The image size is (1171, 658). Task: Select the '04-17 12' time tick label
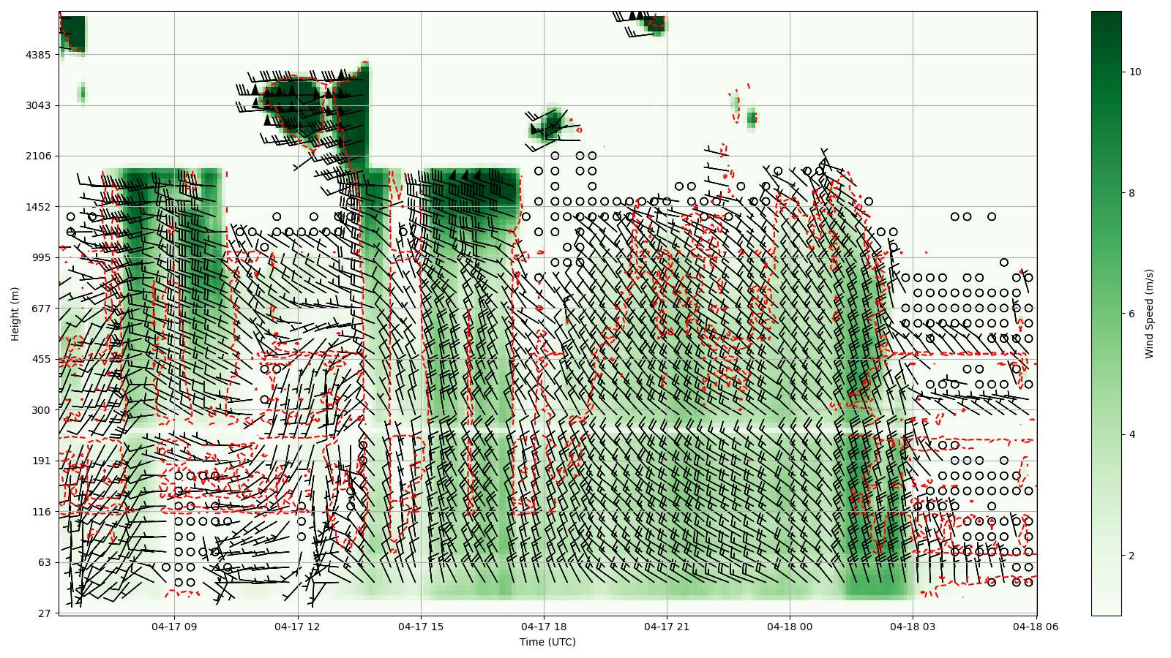click(298, 627)
